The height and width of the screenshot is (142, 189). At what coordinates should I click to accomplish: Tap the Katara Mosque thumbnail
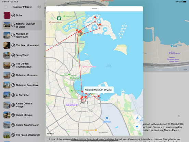[7, 115]
